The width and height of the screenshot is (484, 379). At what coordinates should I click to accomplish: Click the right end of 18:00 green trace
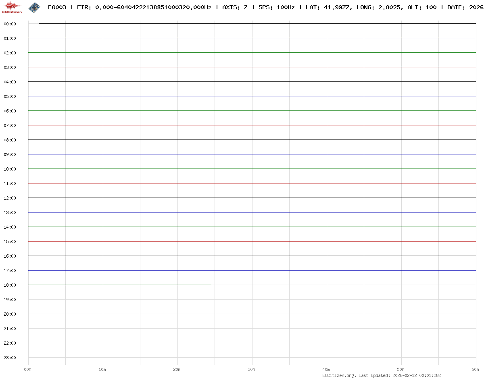211,285
